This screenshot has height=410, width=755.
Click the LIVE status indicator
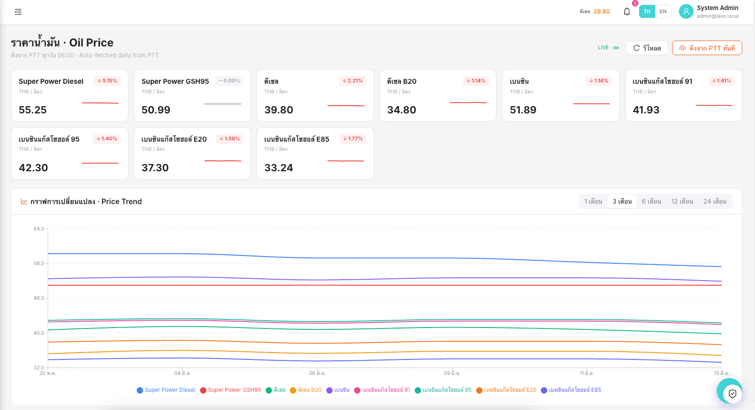point(608,48)
